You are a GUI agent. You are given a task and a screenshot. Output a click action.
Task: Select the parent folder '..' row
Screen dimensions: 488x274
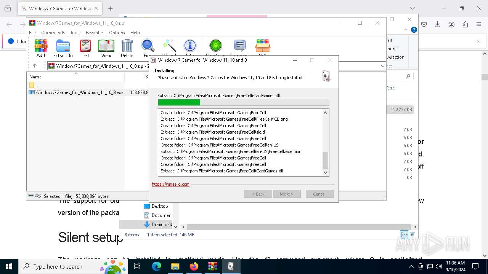76,85
